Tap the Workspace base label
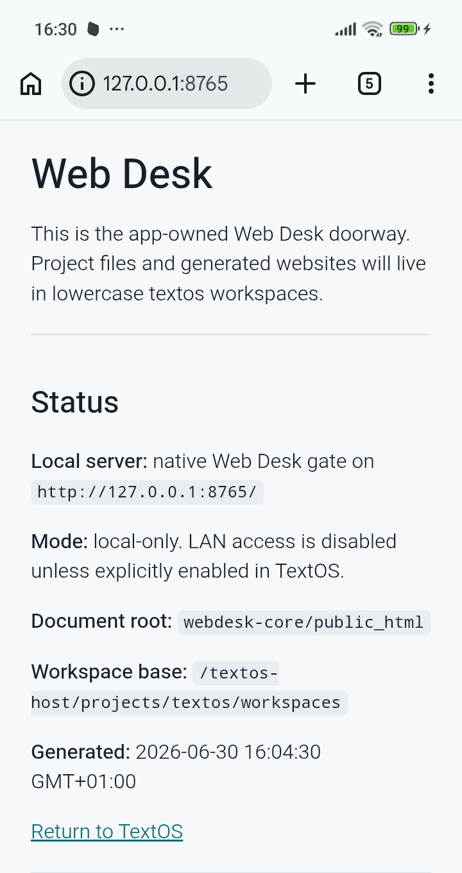 [109, 672]
